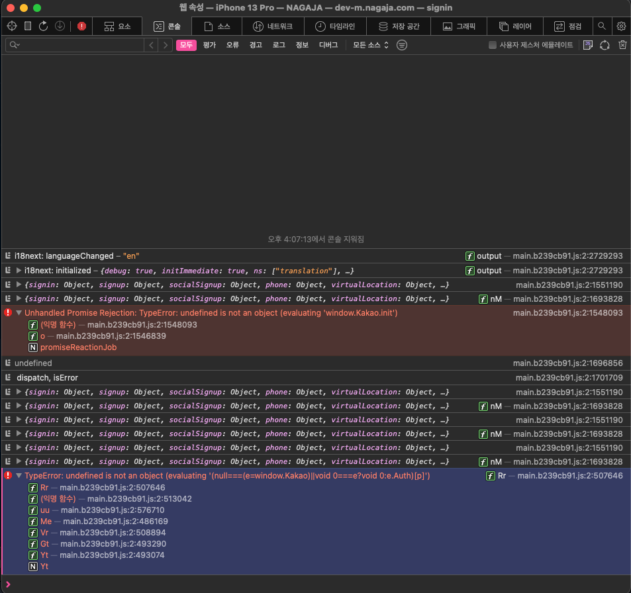
Task: Open main.b239cb91.js:2:1548093 source link
Action: click(567, 312)
